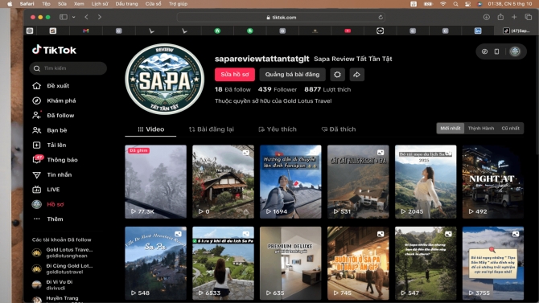This screenshot has width=539, height=303.
Task: Show Safari tab overview
Action: 529,17
